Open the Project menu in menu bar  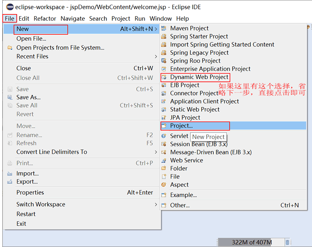121,18
